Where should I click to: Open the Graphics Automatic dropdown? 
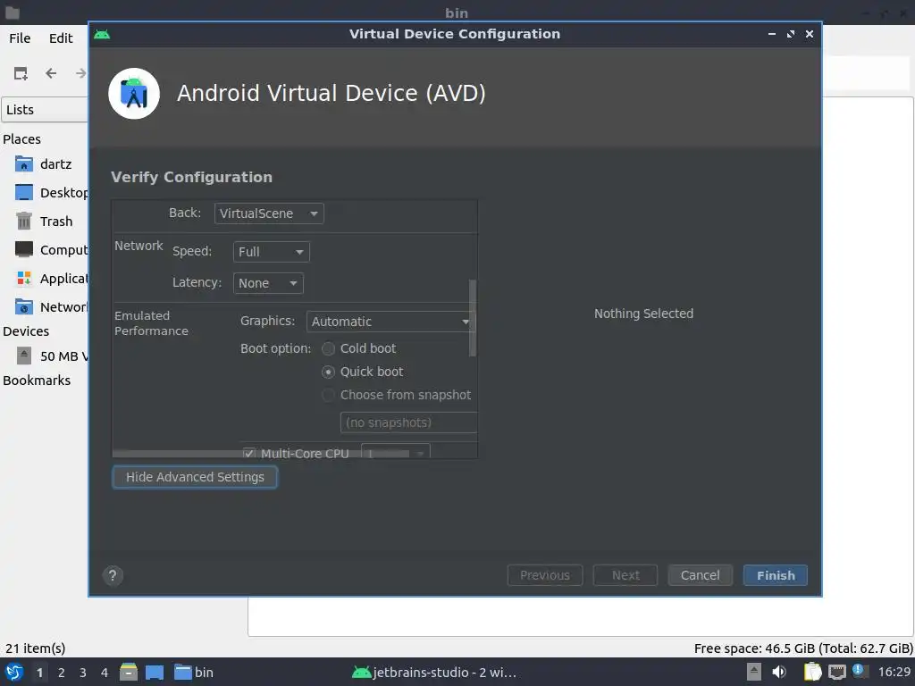click(390, 322)
